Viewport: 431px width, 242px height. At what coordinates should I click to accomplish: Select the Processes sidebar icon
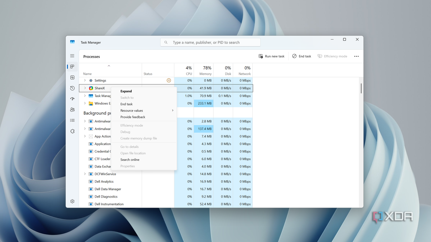point(72,67)
